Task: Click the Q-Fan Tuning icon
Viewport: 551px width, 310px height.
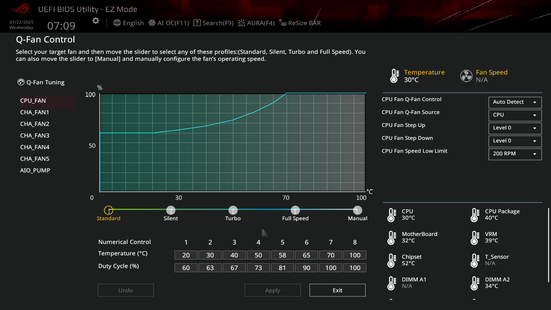Action: click(21, 82)
